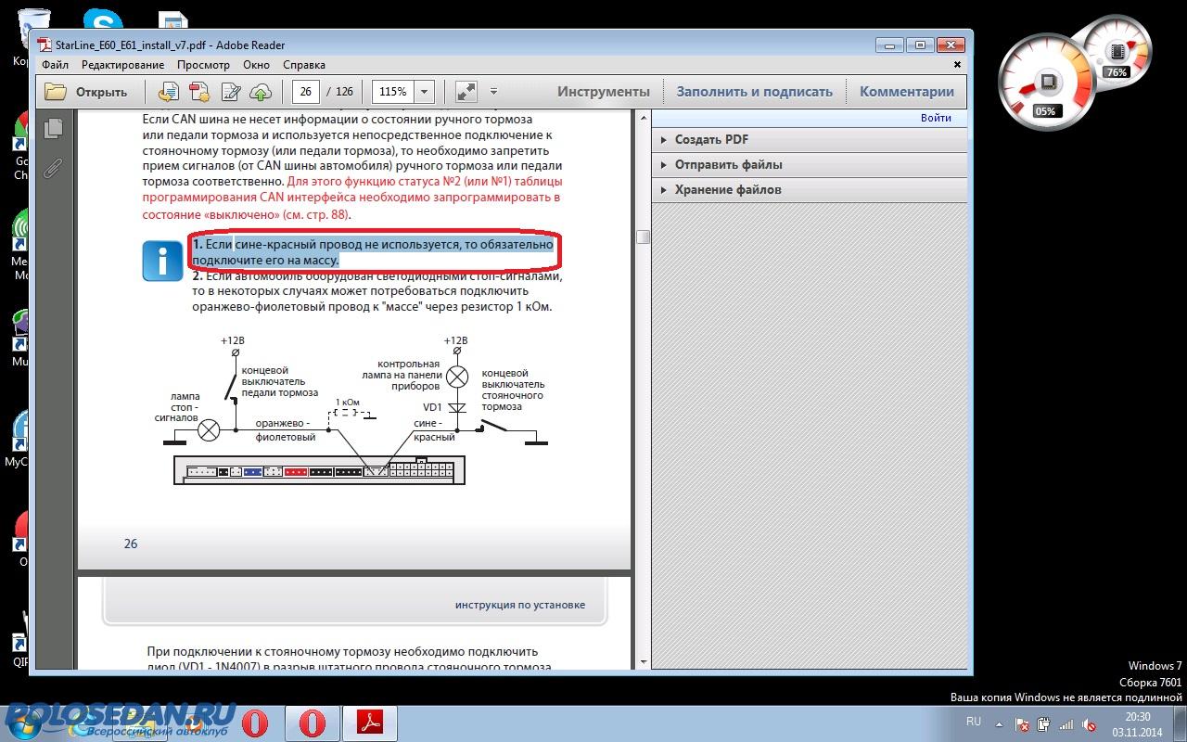This screenshot has width=1187, height=742.
Task: Click the page number input field
Action: 306,92
